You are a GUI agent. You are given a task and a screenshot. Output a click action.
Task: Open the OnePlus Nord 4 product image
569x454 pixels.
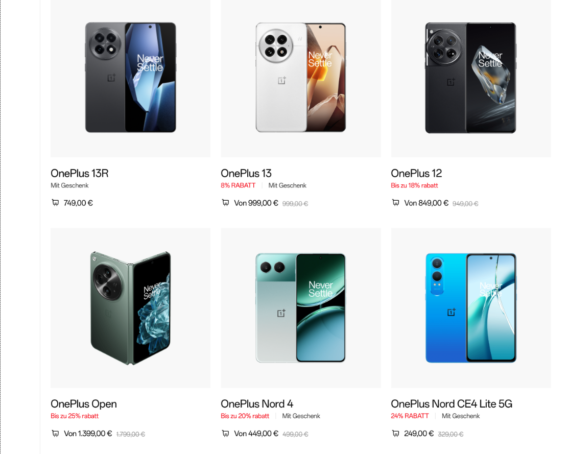pyautogui.click(x=301, y=308)
